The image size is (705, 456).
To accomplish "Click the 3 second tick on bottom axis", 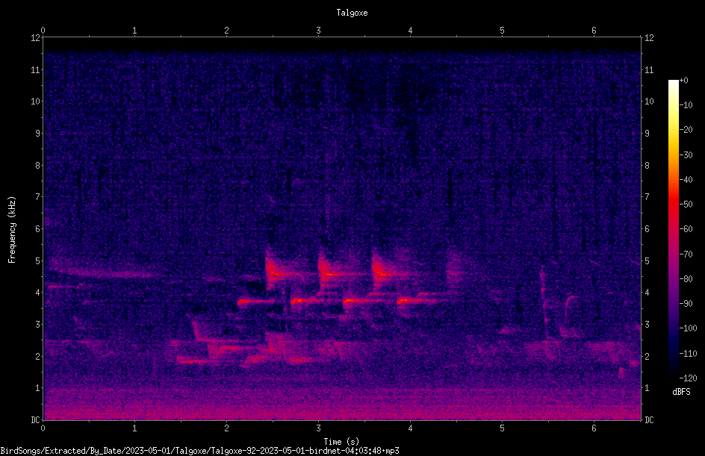I will [x=318, y=428].
